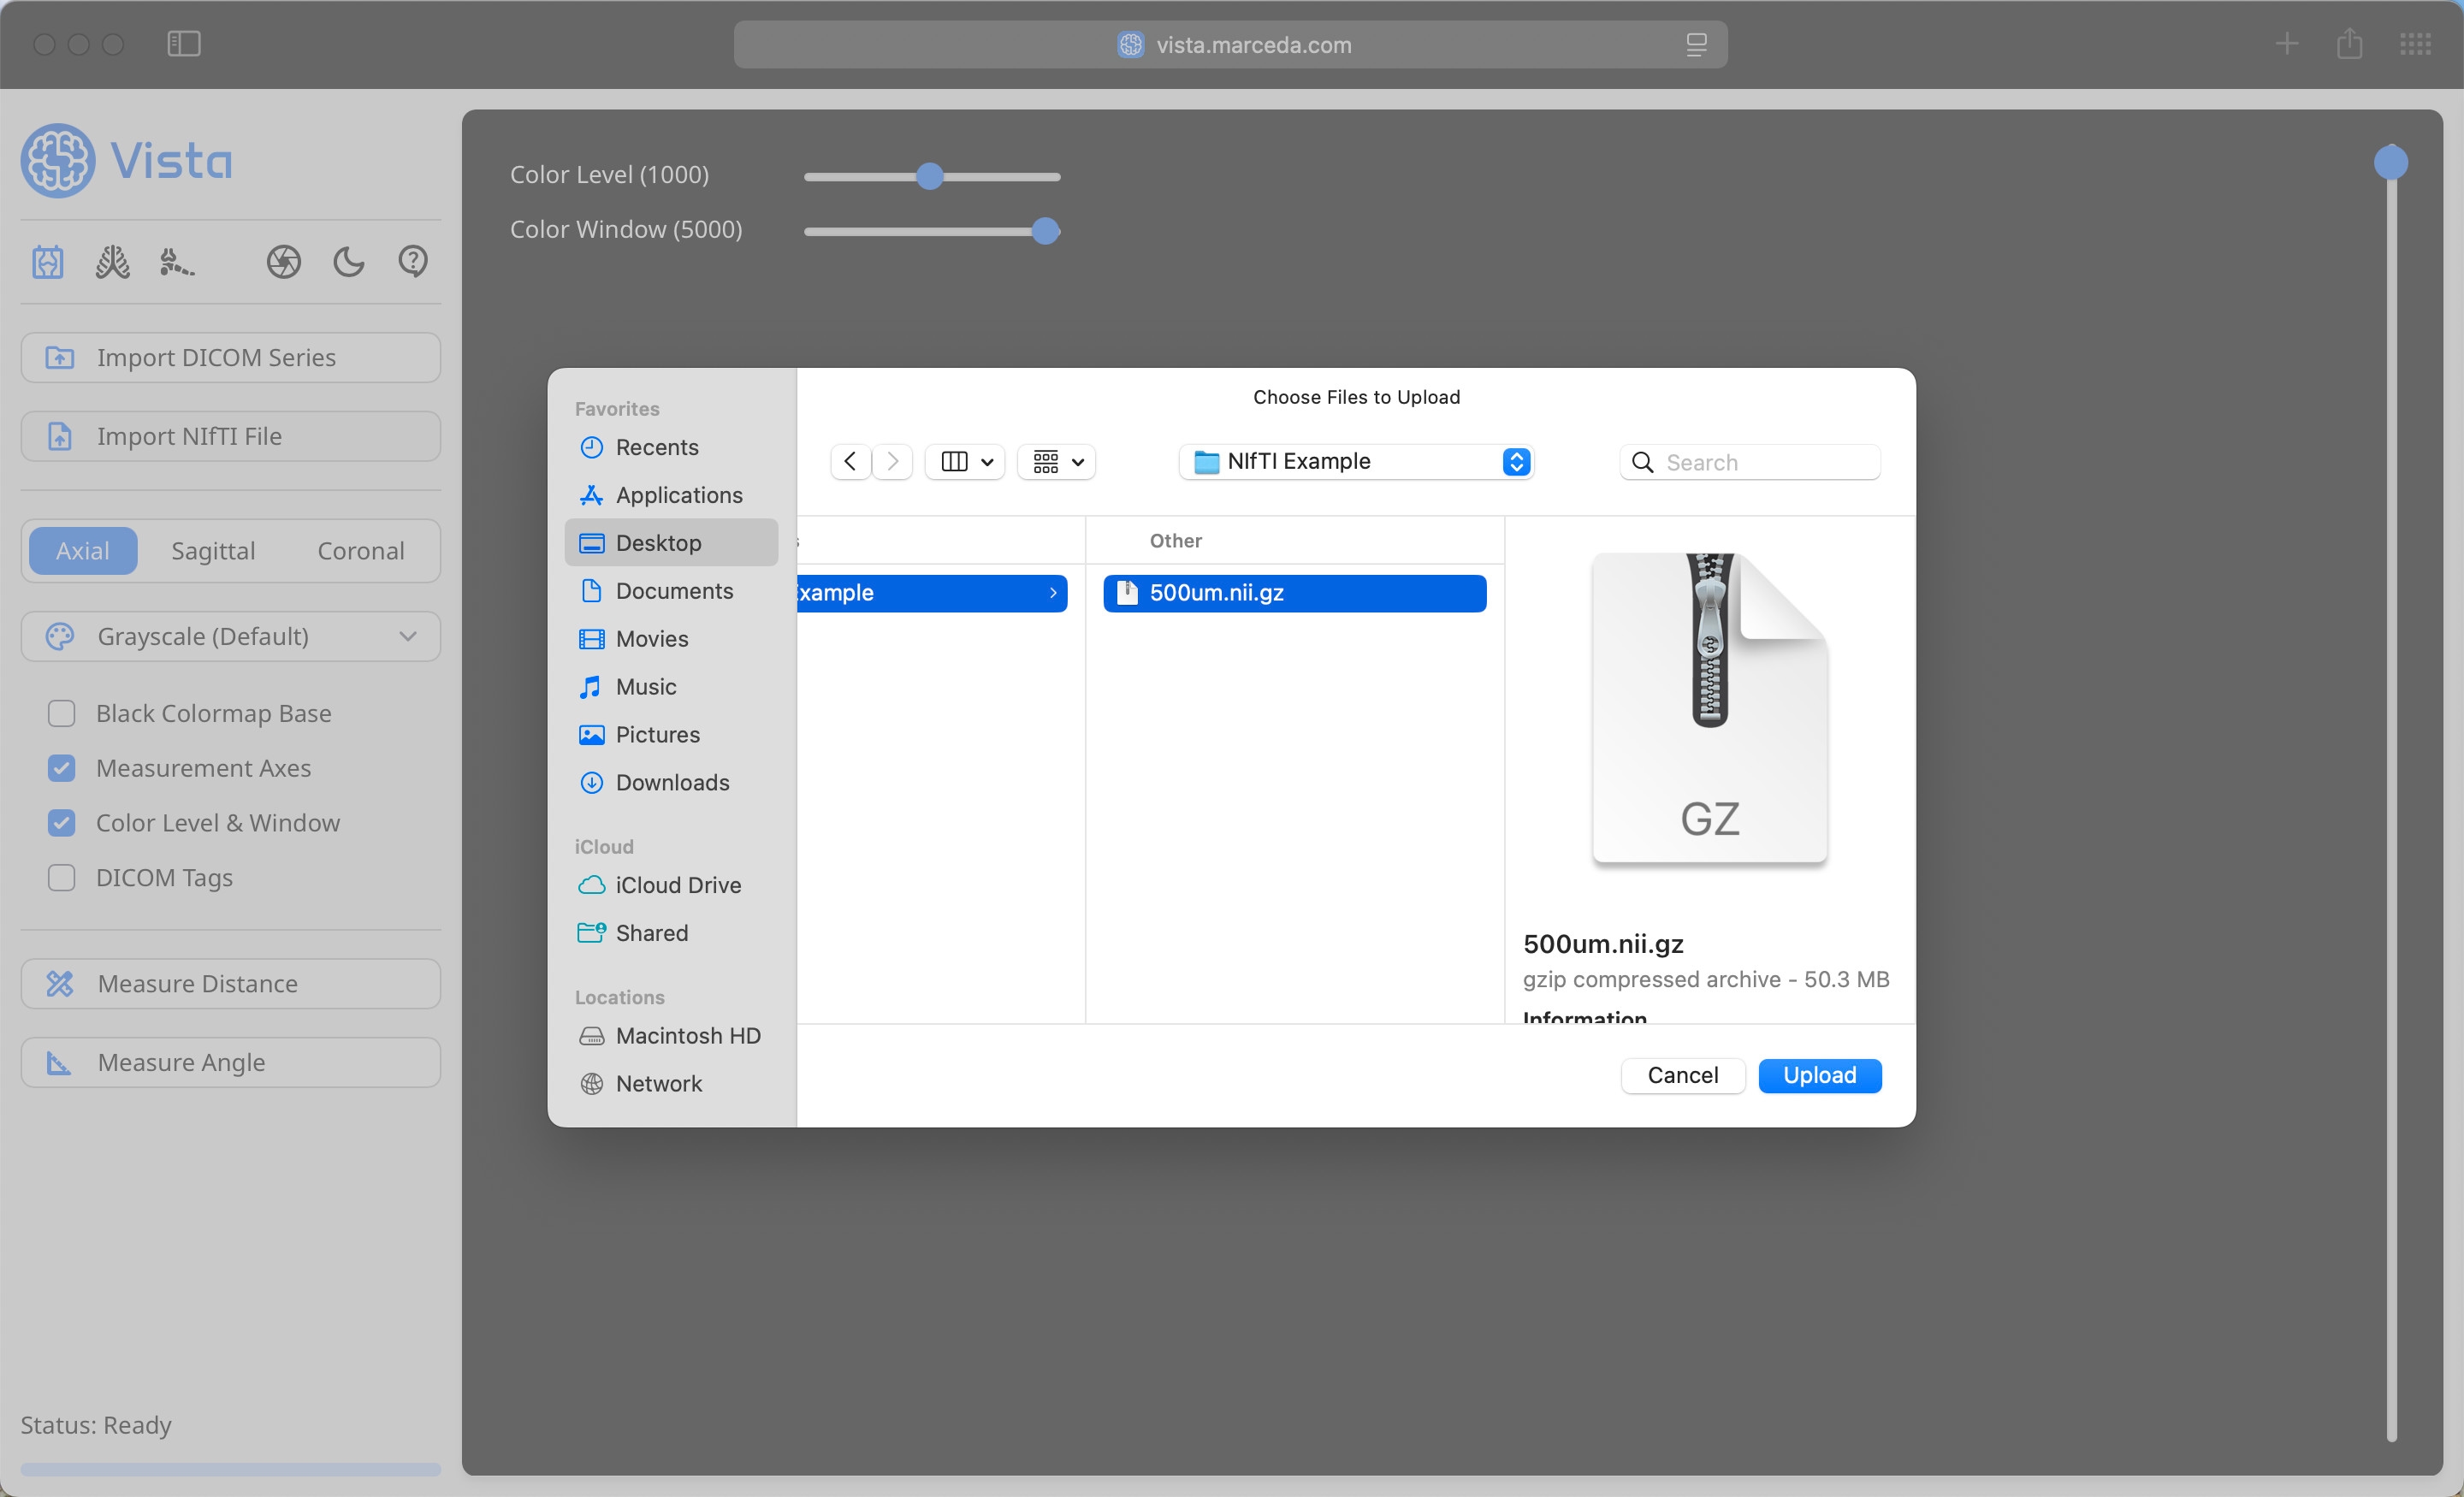The image size is (2464, 1497).
Task: Click the Search field in file dialog
Action: click(1750, 462)
